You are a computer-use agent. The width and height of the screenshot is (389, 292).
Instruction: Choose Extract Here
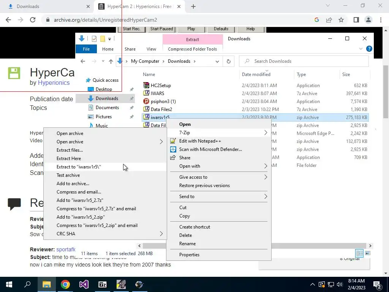click(105, 159)
